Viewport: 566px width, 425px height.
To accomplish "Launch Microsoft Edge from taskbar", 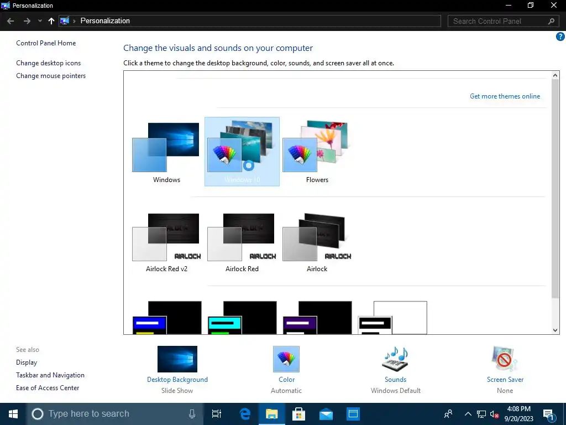I will (x=245, y=414).
